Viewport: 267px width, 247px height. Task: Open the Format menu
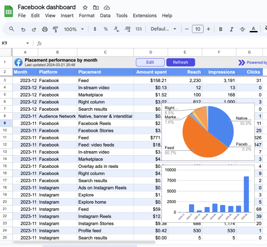coord(87,15)
